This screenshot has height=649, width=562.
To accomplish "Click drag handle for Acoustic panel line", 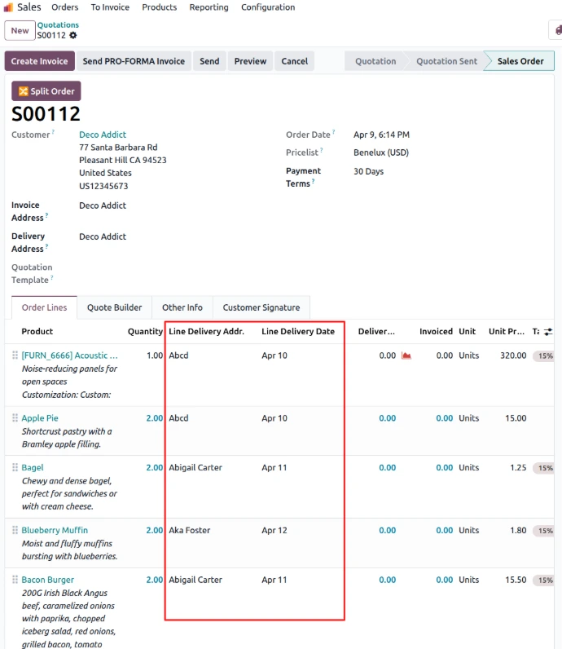I will 15,355.
